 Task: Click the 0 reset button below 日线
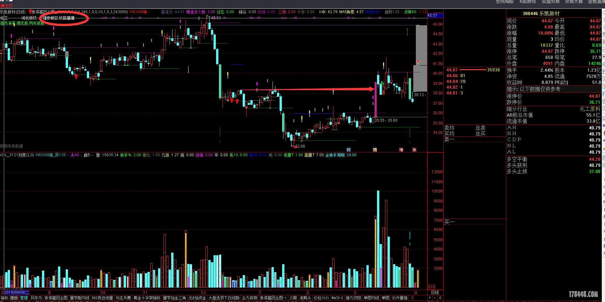click(440, 298)
